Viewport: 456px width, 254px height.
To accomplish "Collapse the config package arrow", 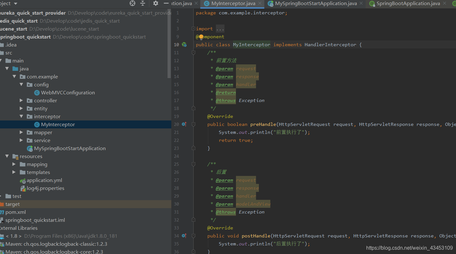I will click(21, 84).
